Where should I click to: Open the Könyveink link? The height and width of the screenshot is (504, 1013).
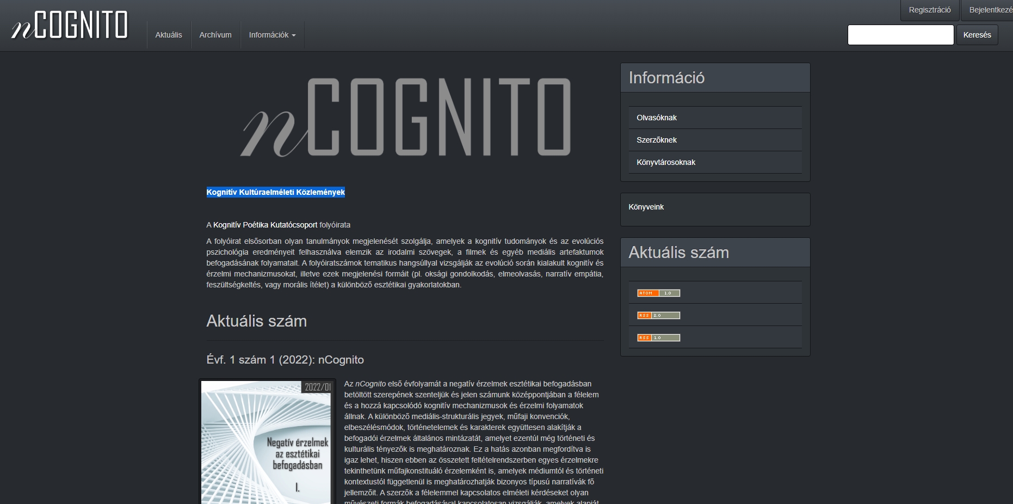(646, 207)
